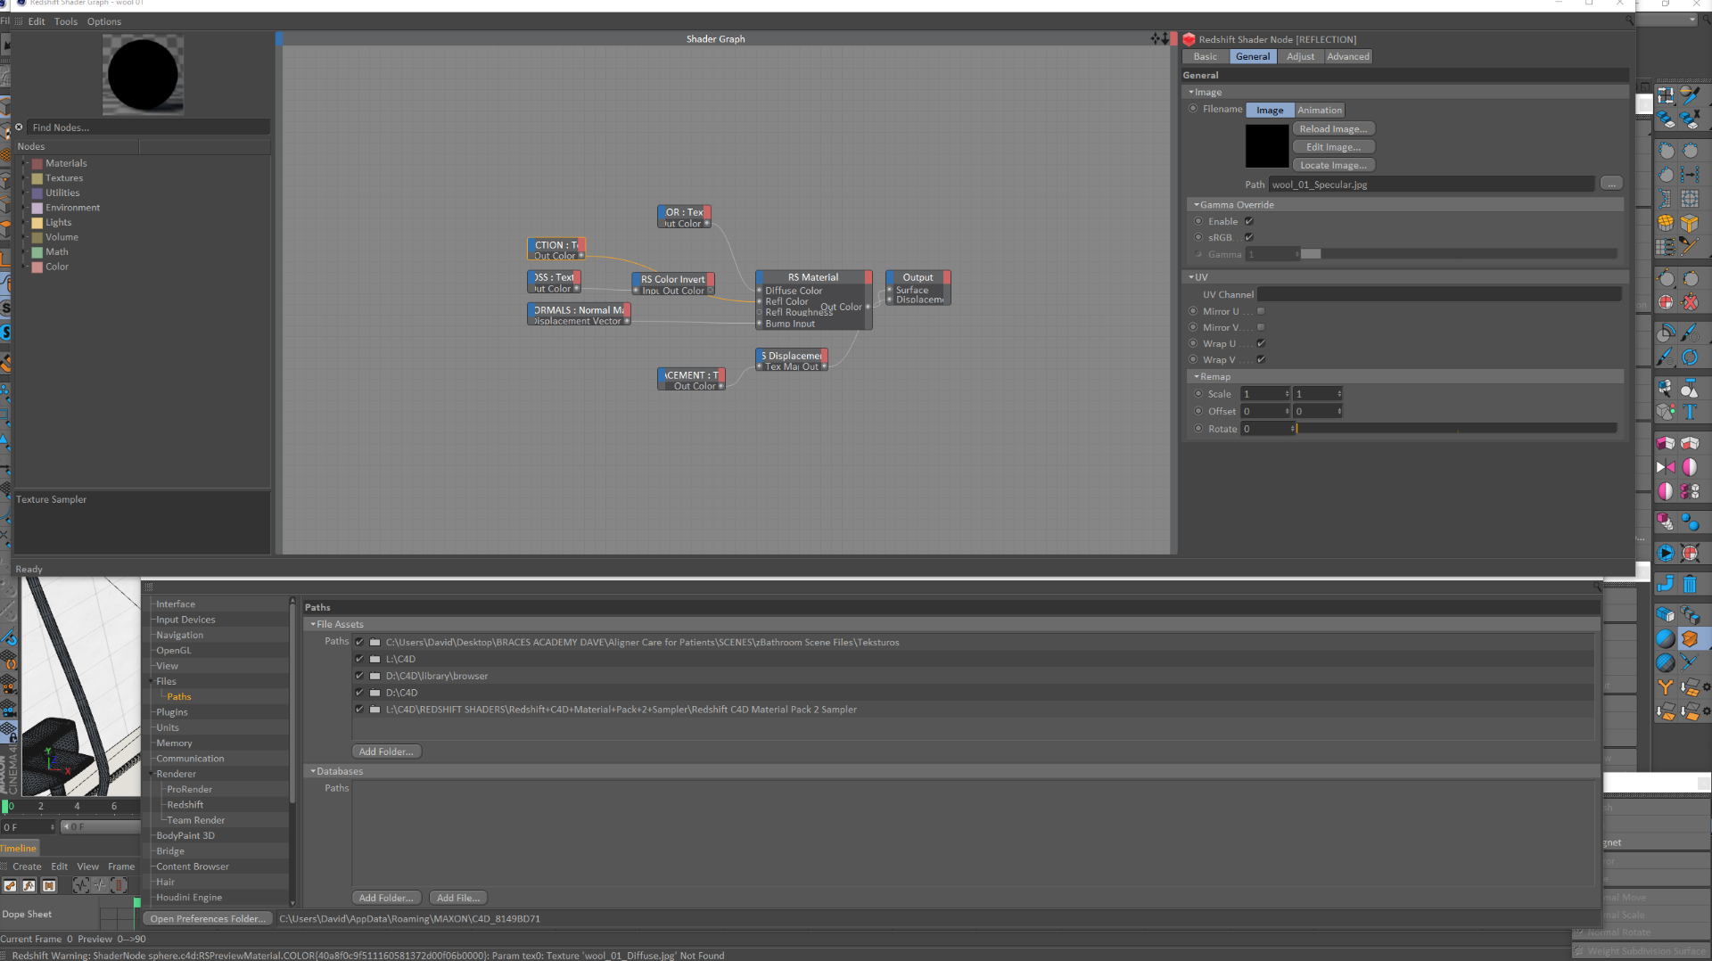Click the Add File button

tap(458, 898)
